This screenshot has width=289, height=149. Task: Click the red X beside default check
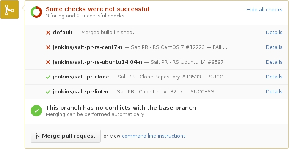(48, 33)
